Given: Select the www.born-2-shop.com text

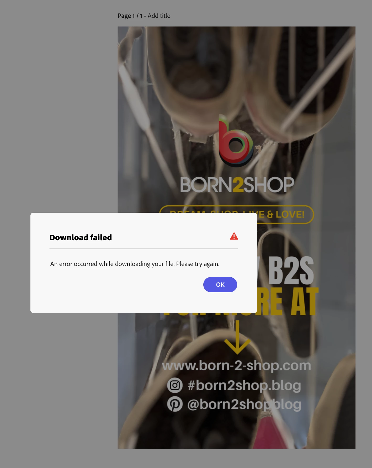Looking at the screenshot, I should 236,365.
